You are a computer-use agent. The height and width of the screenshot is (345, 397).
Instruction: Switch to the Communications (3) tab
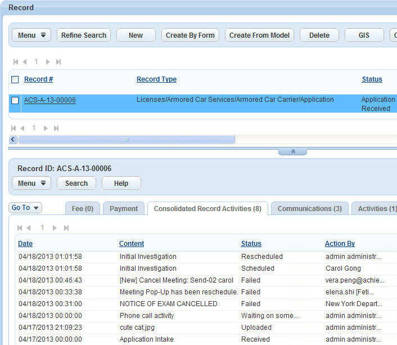[309, 208]
